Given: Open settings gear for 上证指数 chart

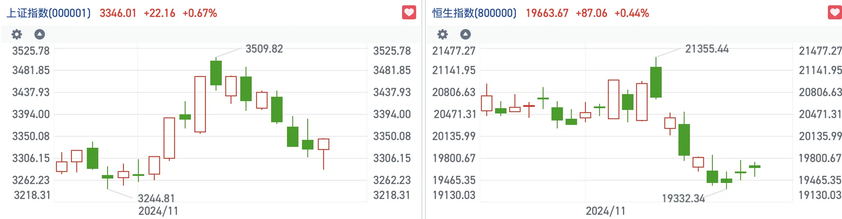Looking at the screenshot, I should (17, 34).
